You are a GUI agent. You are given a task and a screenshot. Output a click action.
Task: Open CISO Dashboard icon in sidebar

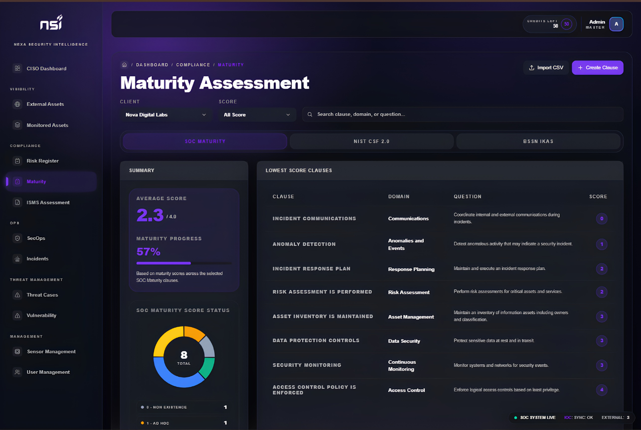(18, 68)
